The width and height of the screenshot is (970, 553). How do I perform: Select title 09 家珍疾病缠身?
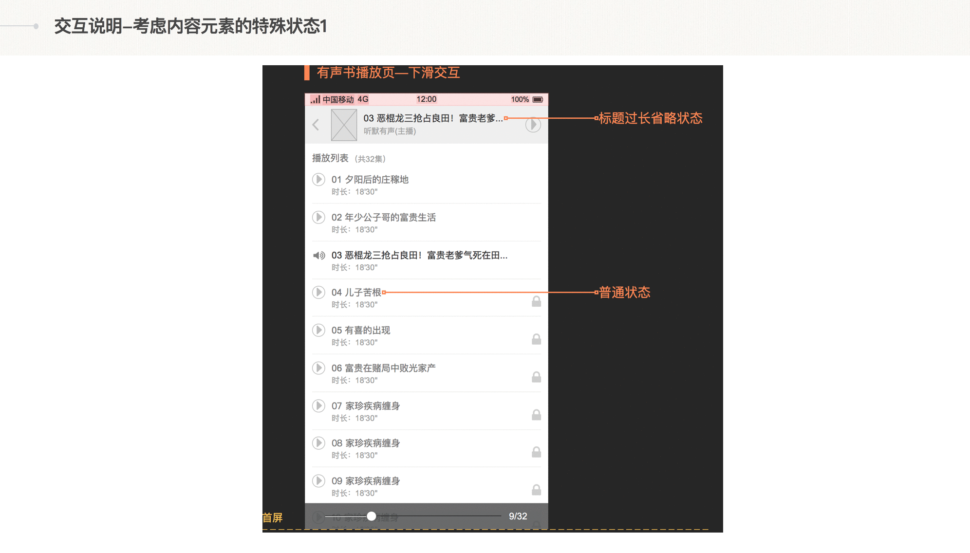coord(366,481)
